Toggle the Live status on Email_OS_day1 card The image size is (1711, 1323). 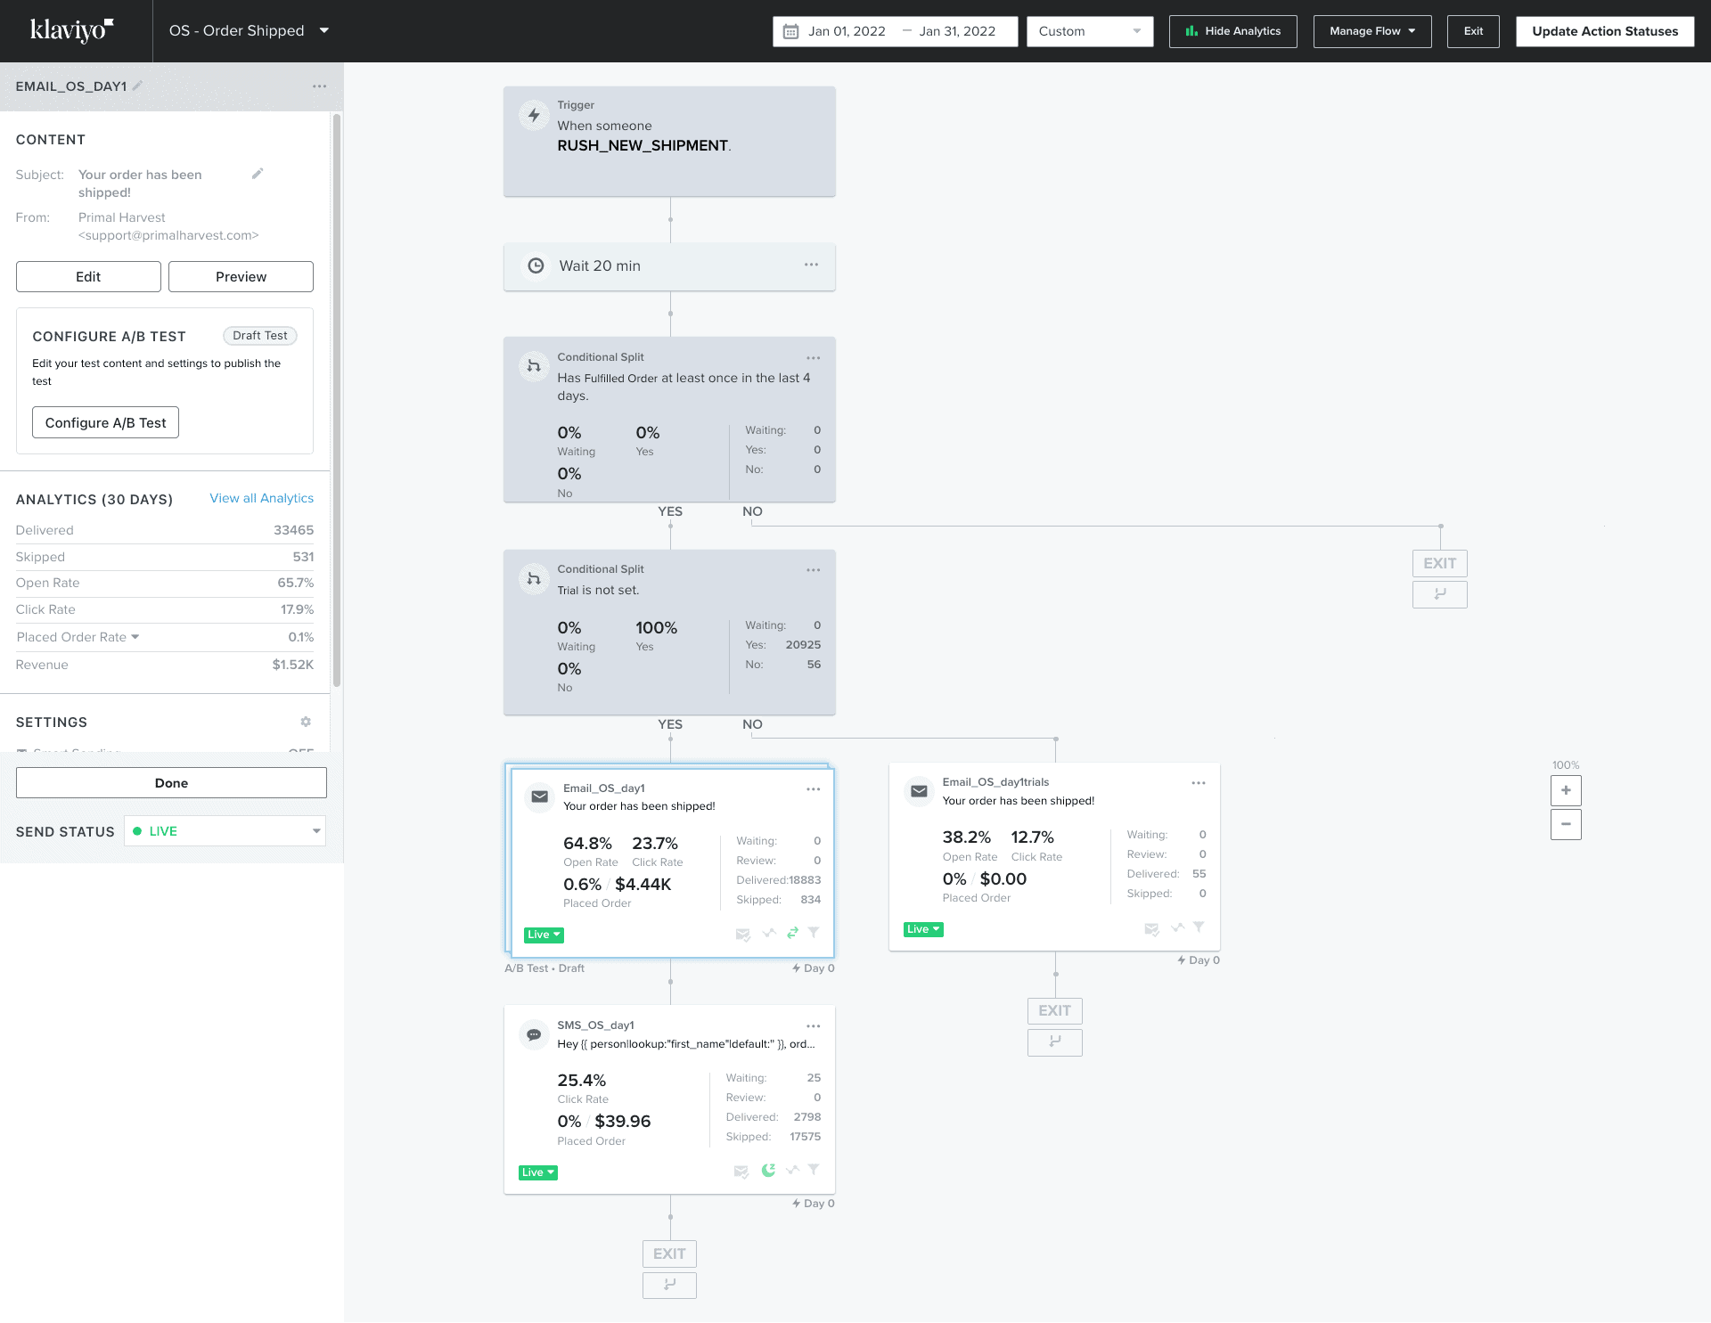(544, 935)
